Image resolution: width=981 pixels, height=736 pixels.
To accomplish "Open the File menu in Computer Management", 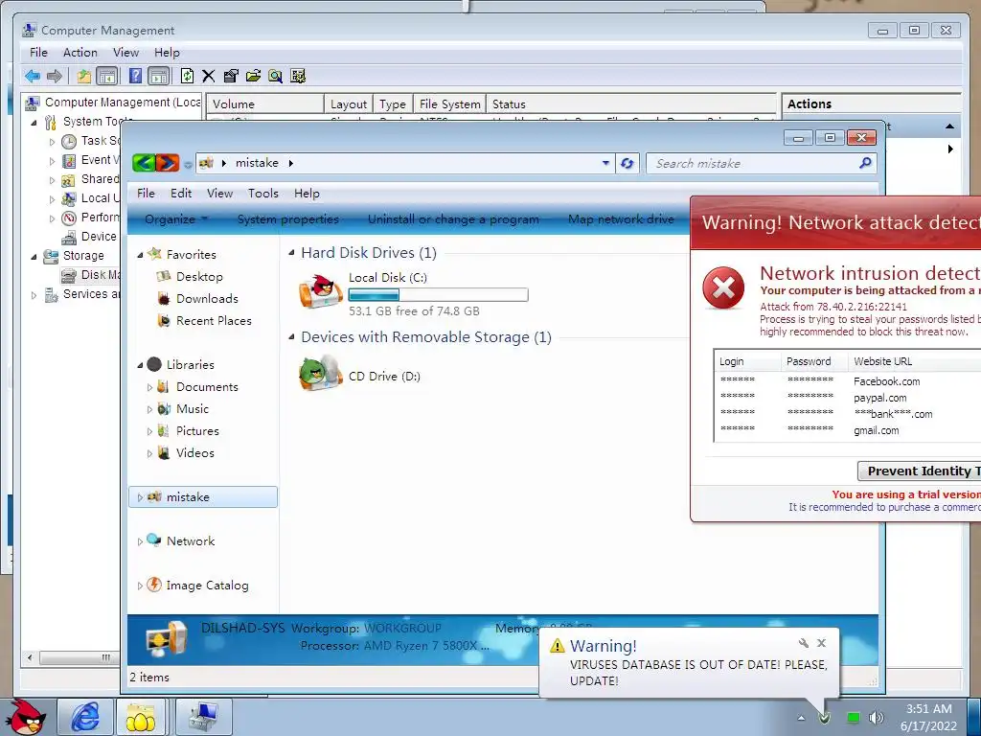I will tap(38, 53).
